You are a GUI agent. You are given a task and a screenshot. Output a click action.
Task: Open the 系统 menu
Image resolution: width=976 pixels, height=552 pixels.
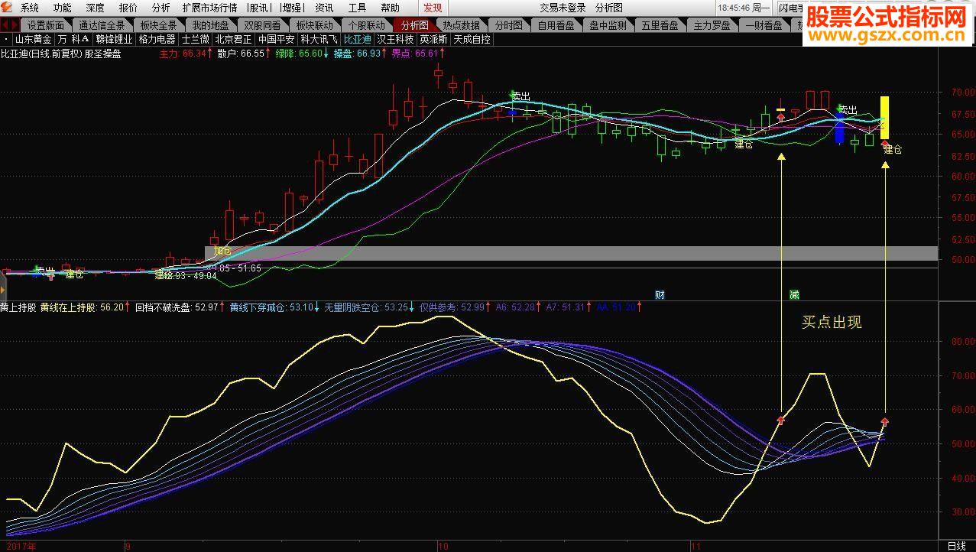coord(30,8)
